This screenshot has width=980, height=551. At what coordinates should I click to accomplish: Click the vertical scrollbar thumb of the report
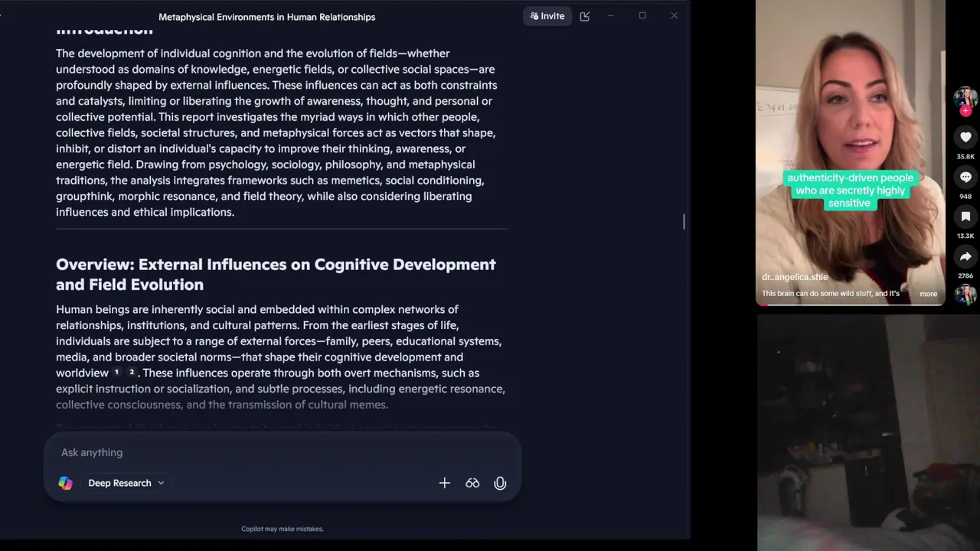point(684,221)
